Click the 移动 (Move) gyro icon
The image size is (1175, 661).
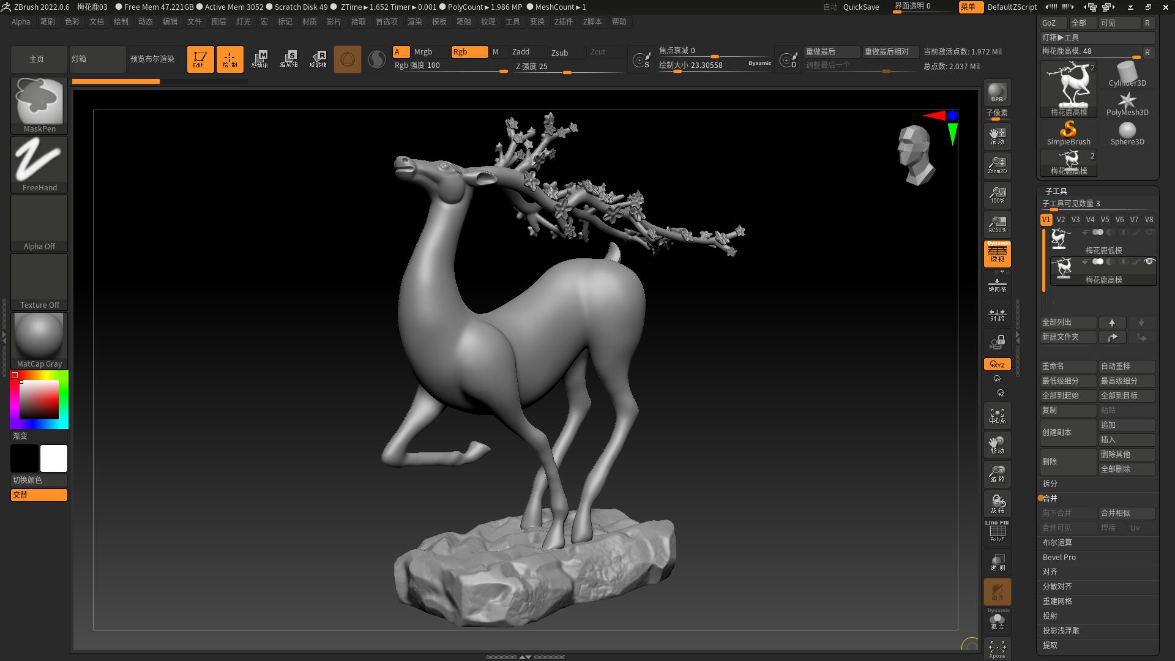[997, 445]
